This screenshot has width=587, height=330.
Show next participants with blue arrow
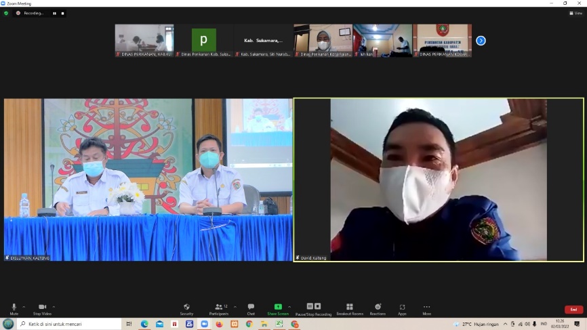click(481, 41)
